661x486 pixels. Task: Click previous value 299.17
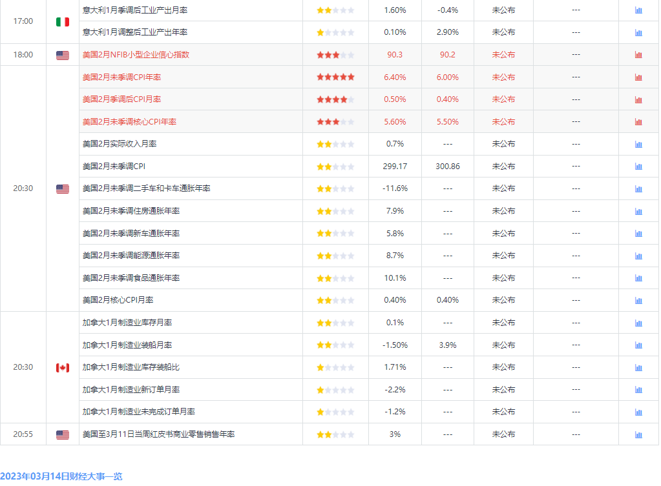point(395,167)
